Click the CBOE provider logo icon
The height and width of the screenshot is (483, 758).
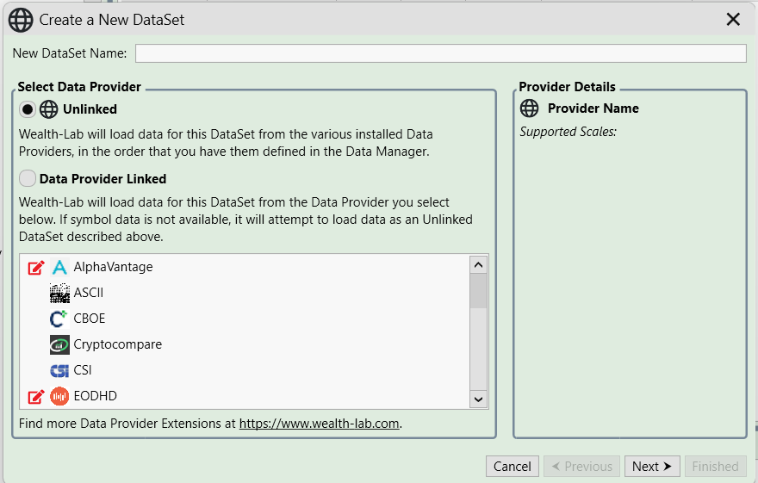59,319
